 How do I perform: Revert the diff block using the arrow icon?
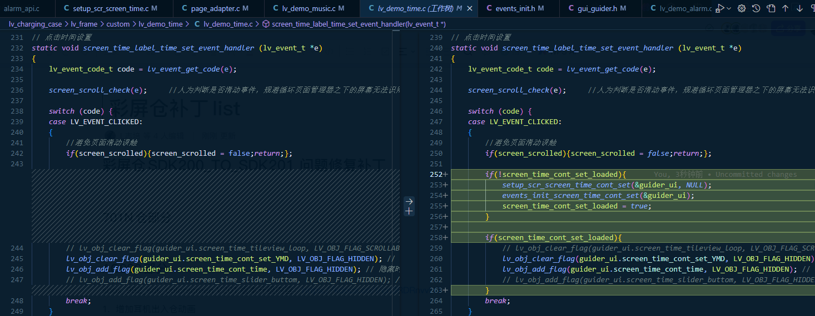point(409,201)
